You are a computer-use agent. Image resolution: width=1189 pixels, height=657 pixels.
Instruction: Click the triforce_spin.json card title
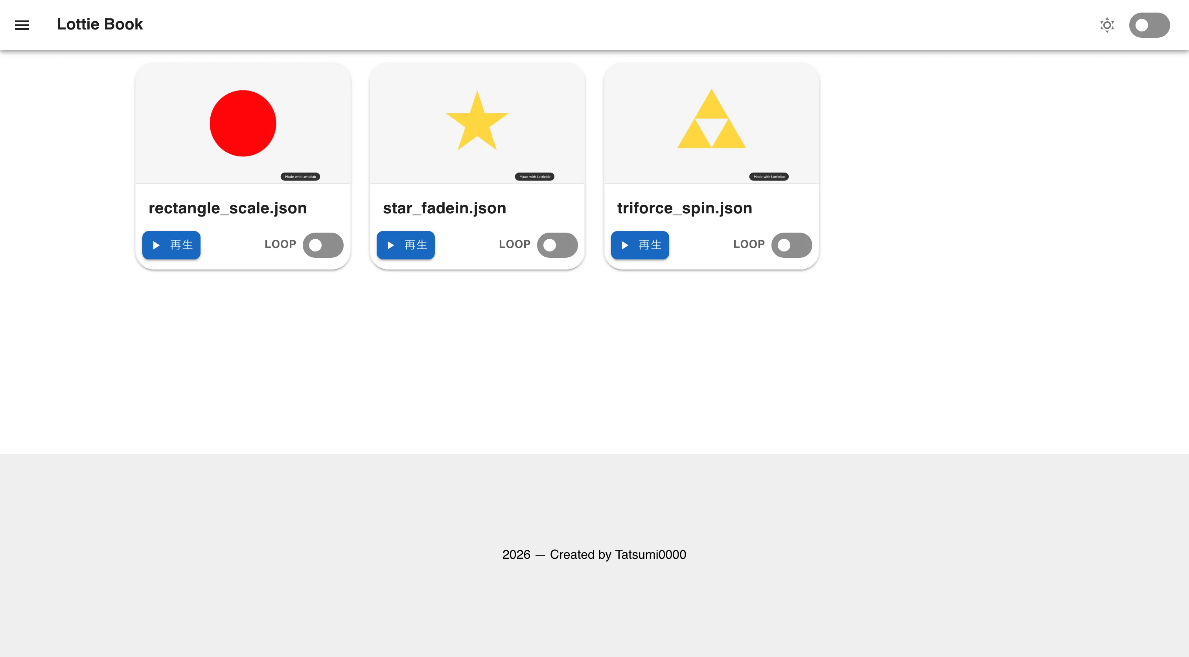(685, 208)
